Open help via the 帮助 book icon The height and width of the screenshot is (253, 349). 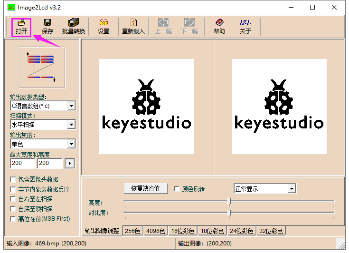click(x=219, y=27)
